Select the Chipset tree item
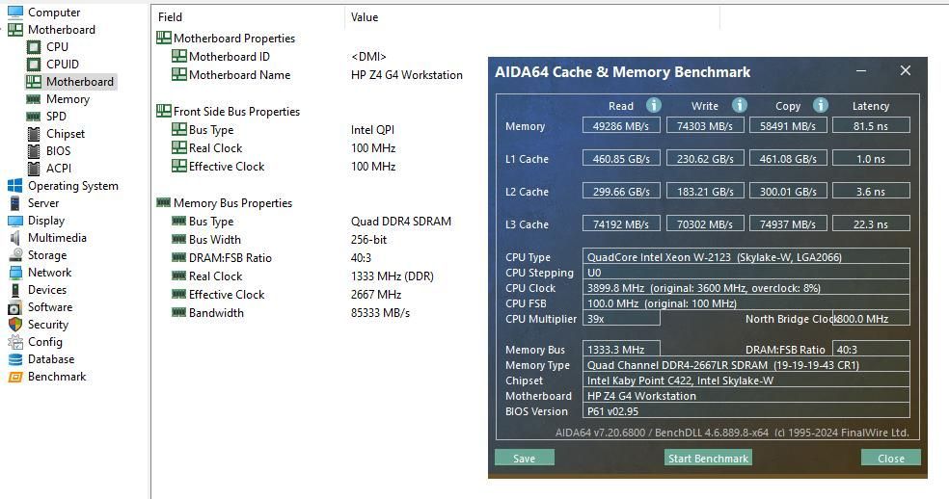Screen dimensions: 949x499 65,134
